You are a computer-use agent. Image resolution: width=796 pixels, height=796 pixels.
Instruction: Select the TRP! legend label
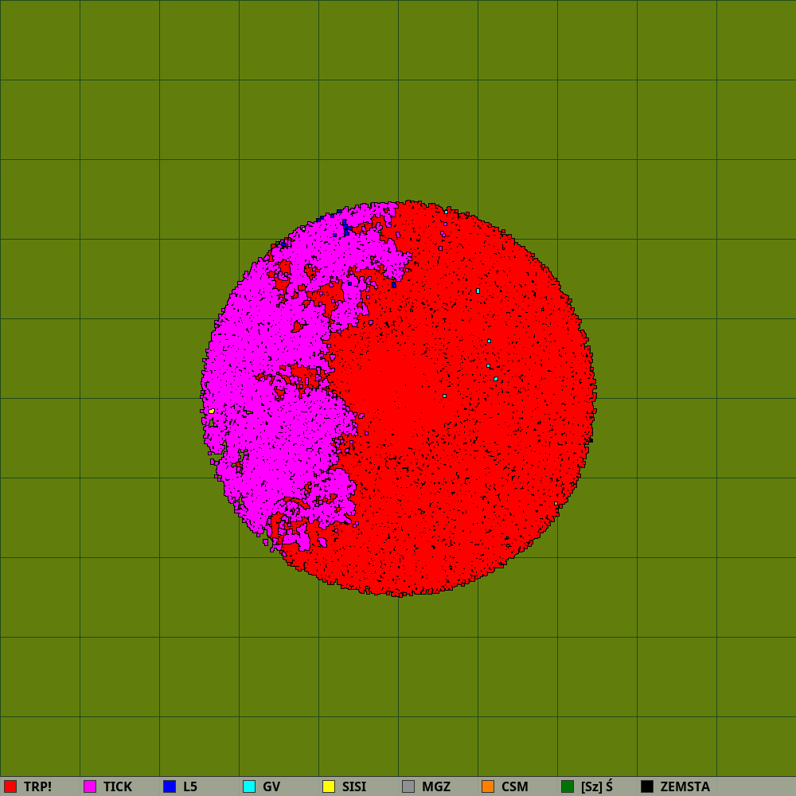pyautogui.click(x=37, y=787)
